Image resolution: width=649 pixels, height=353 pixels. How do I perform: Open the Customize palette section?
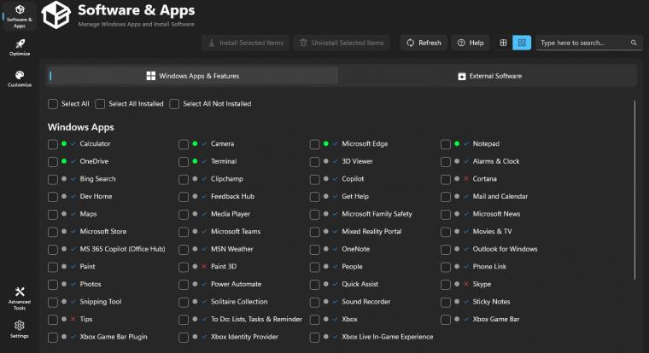click(x=20, y=78)
